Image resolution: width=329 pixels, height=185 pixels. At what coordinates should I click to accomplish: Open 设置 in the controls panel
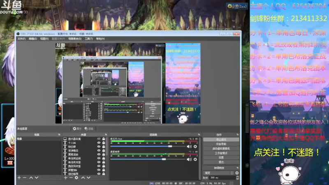221,157
